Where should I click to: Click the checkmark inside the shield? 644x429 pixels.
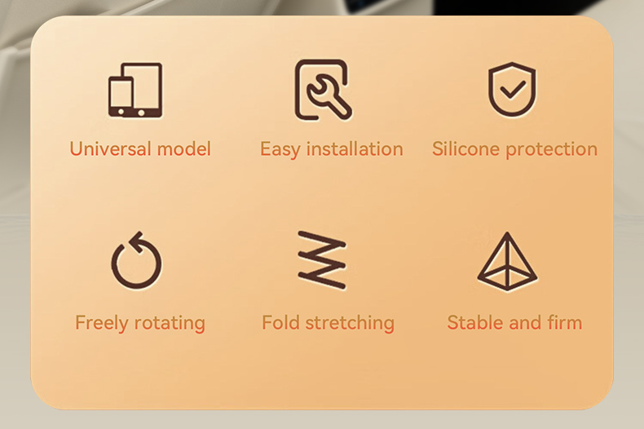point(513,90)
